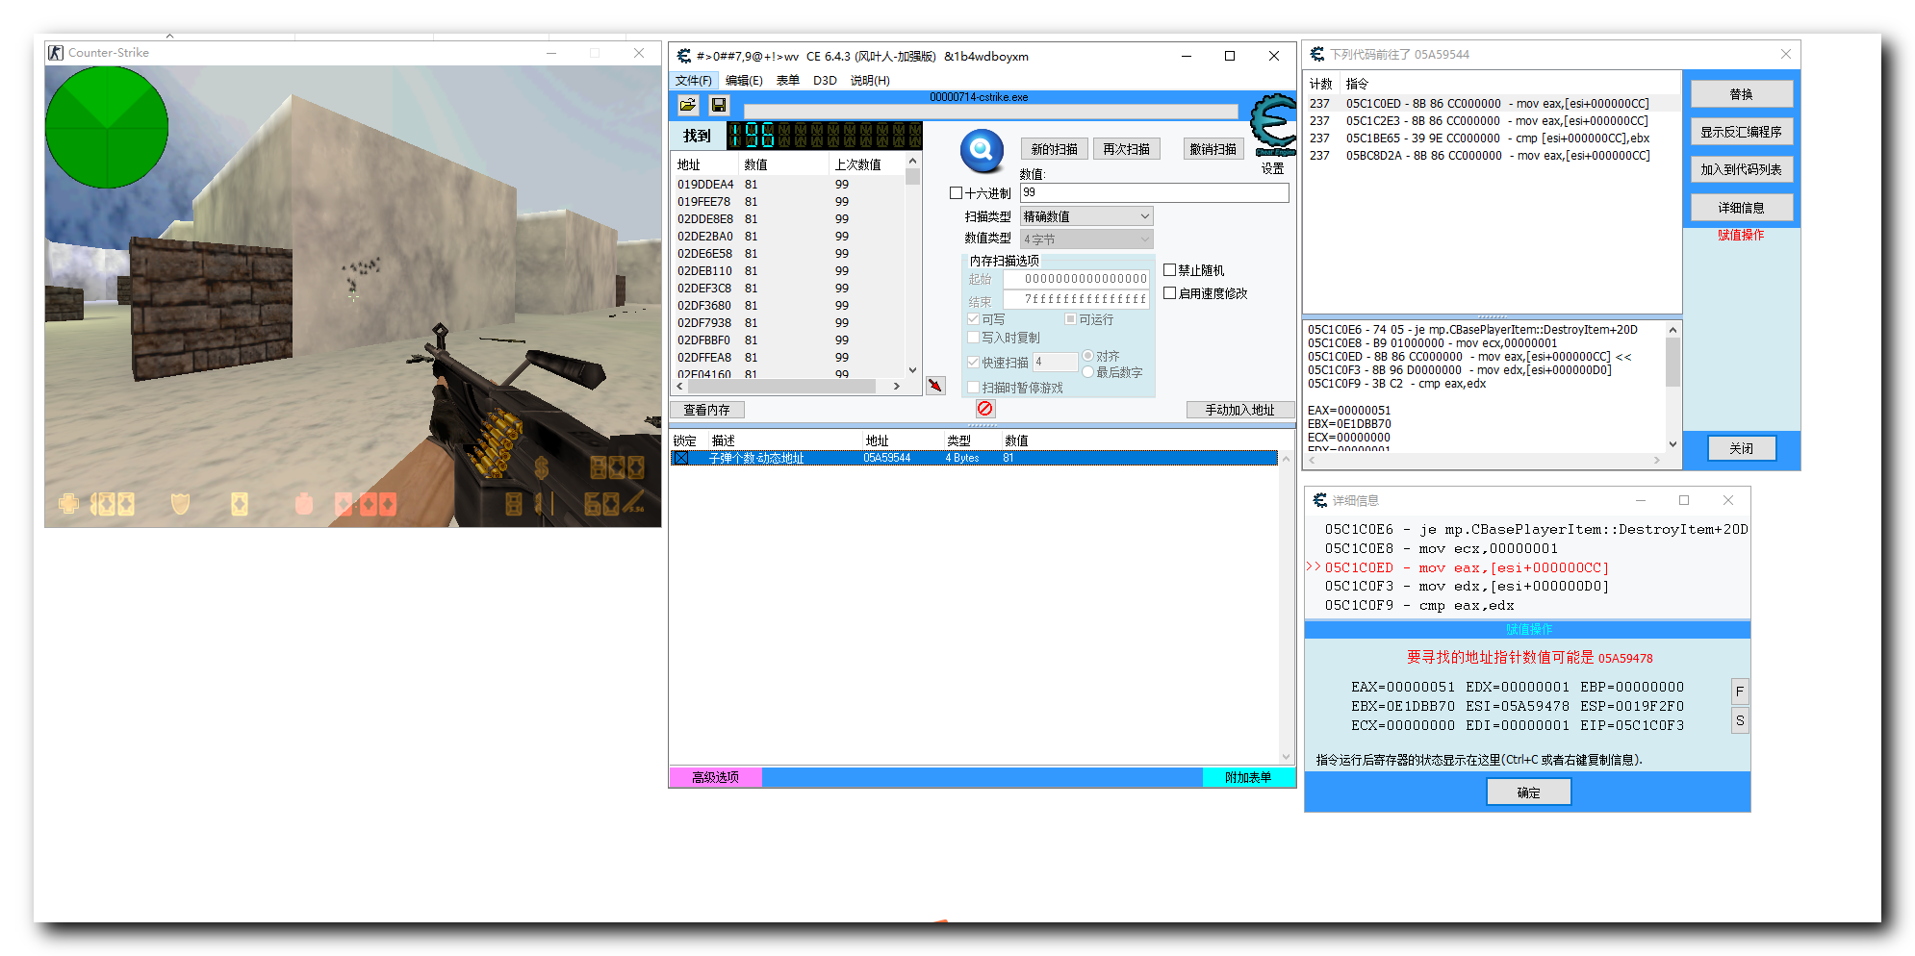The height and width of the screenshot is (956, 1915).
Task: Click the disassembly pane vertical scrollbar
Action: pos(1672,387)
